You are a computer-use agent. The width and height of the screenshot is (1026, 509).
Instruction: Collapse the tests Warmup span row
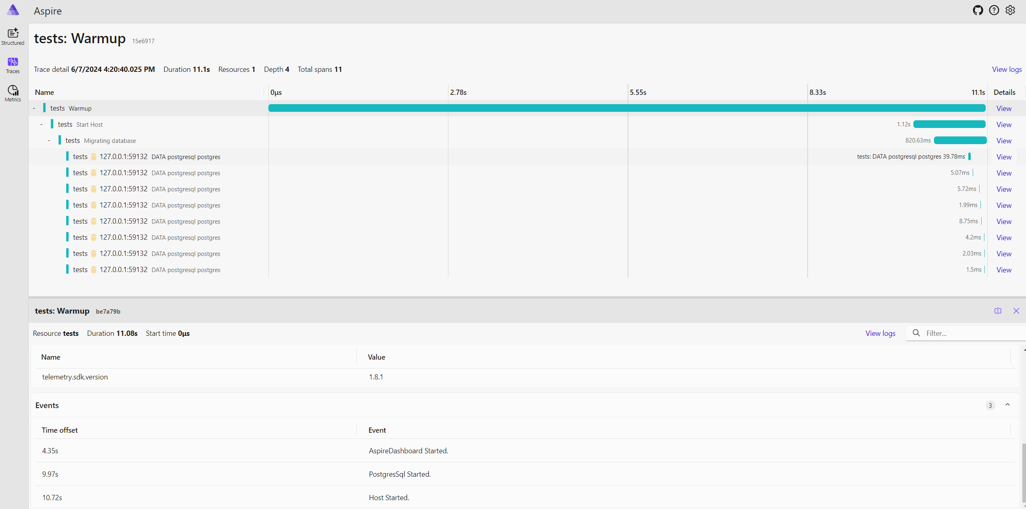[x=34, y=108]
